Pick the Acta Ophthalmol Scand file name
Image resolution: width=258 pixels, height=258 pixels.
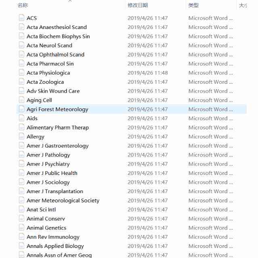56,55
